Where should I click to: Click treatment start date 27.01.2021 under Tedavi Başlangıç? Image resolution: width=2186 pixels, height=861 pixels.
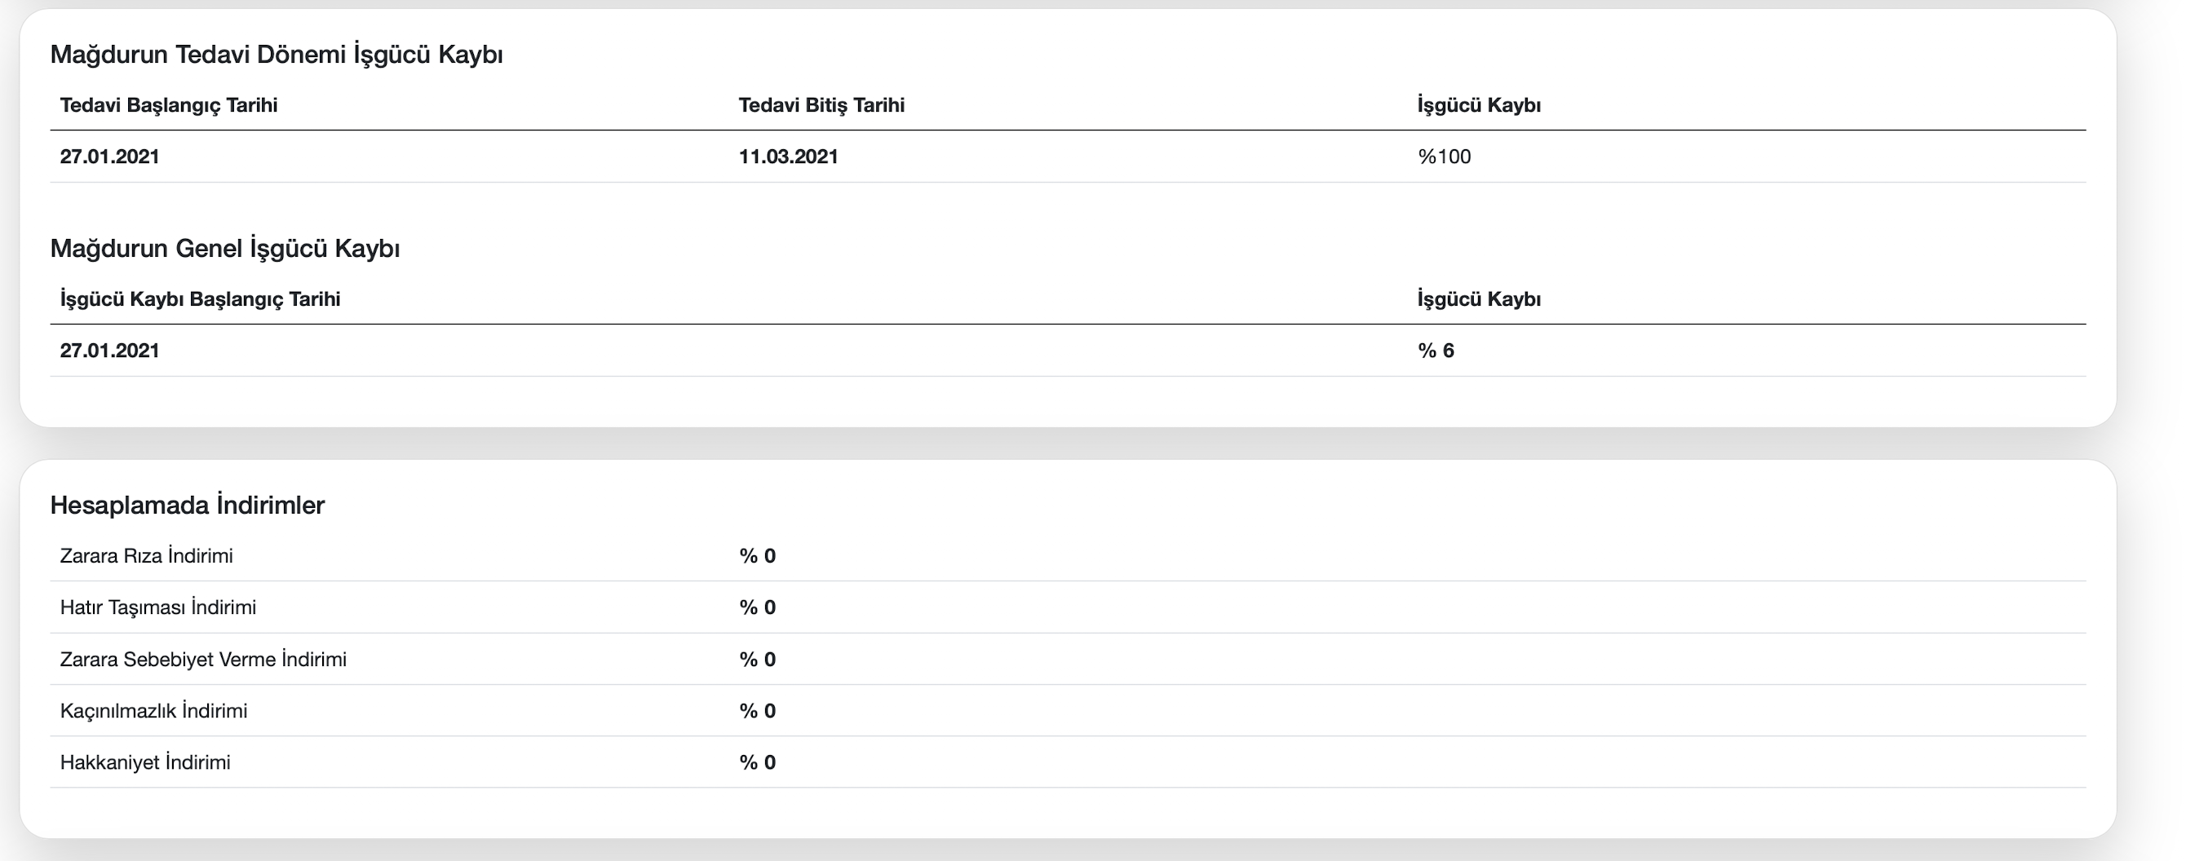[x=109, y=157]
